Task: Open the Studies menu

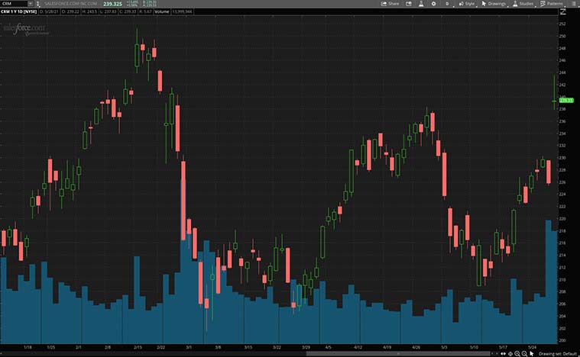Action: 523,4
